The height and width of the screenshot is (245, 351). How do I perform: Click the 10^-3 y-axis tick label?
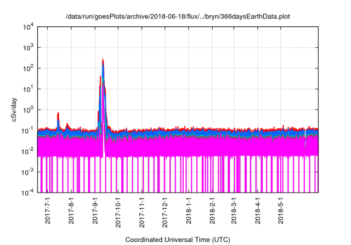[x=27, y=172]
